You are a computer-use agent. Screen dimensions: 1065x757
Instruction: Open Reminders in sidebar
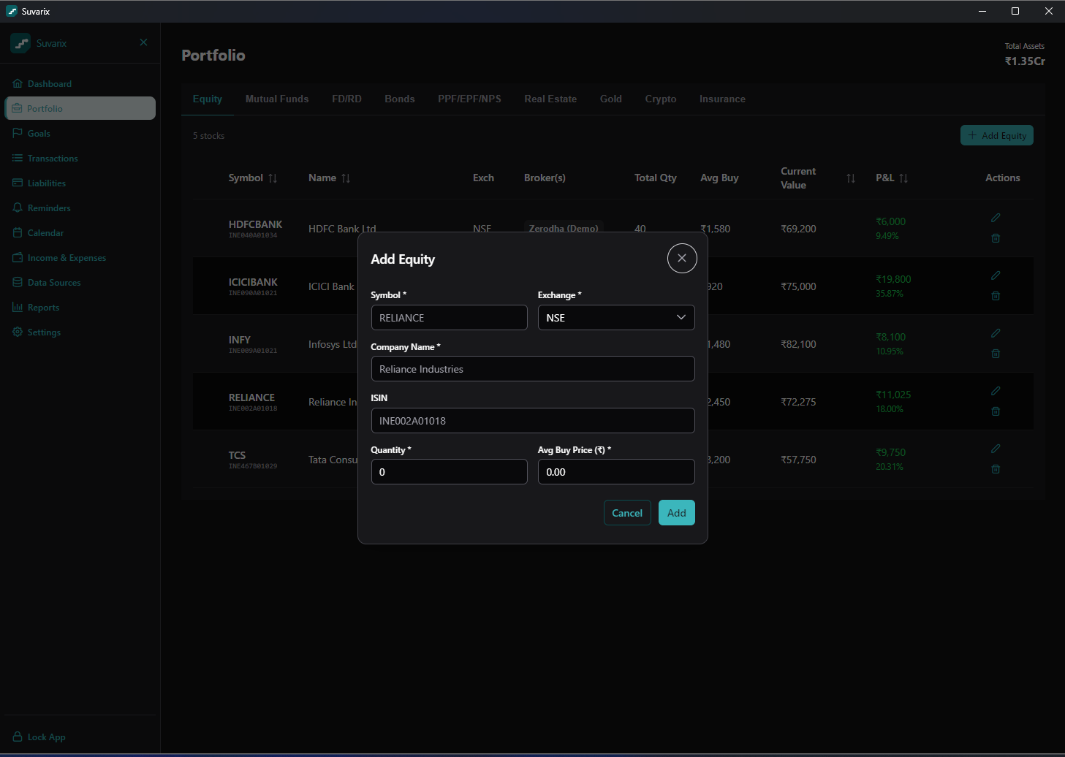coord(80,208)
